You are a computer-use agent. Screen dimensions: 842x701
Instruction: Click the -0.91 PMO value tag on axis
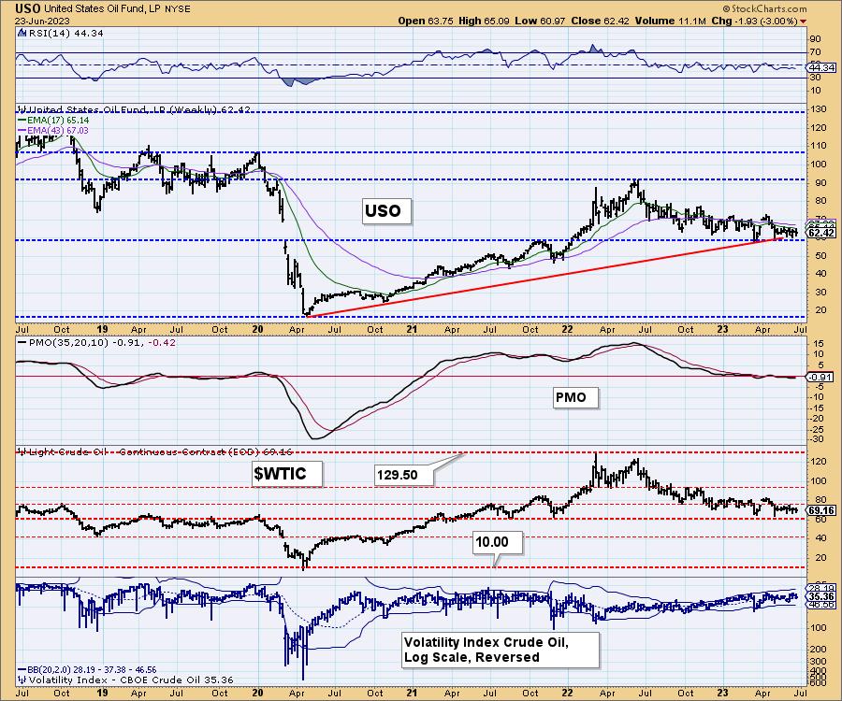[x=821, y=377]
